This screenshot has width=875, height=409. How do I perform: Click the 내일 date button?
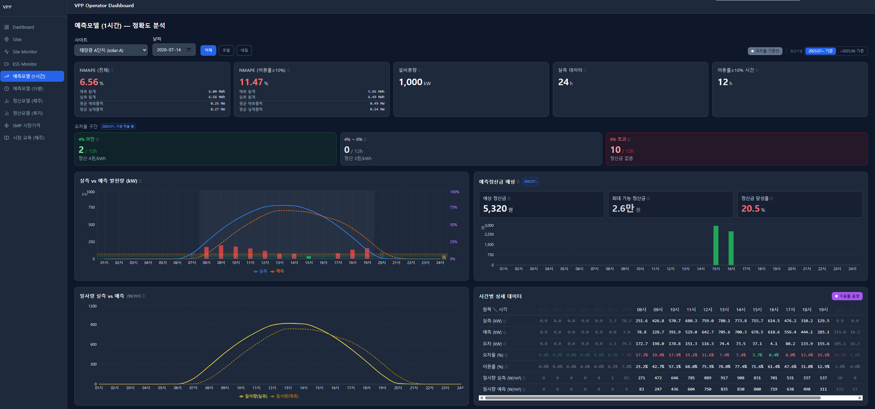click(x=244, y=50)
